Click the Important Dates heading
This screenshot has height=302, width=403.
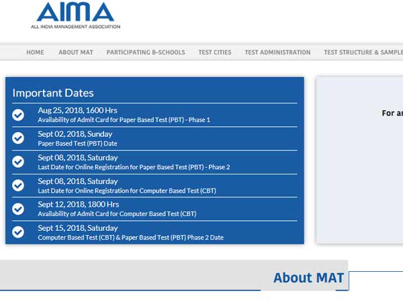click(53, 93)
